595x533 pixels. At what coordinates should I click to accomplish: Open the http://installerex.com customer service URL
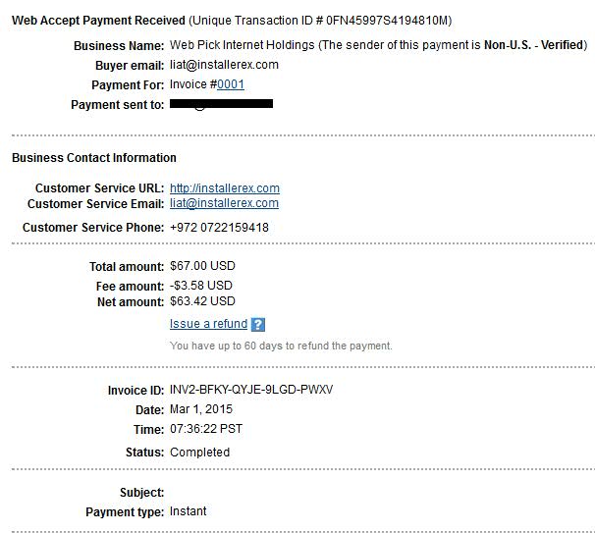coord(225,188)
